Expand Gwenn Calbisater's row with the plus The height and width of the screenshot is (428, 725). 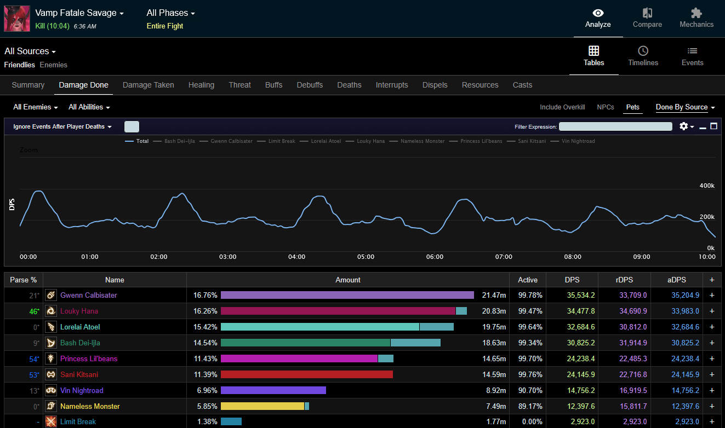click(712, 296)
